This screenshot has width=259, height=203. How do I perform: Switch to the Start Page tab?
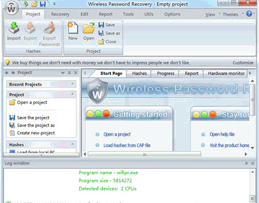click(111, 73)
